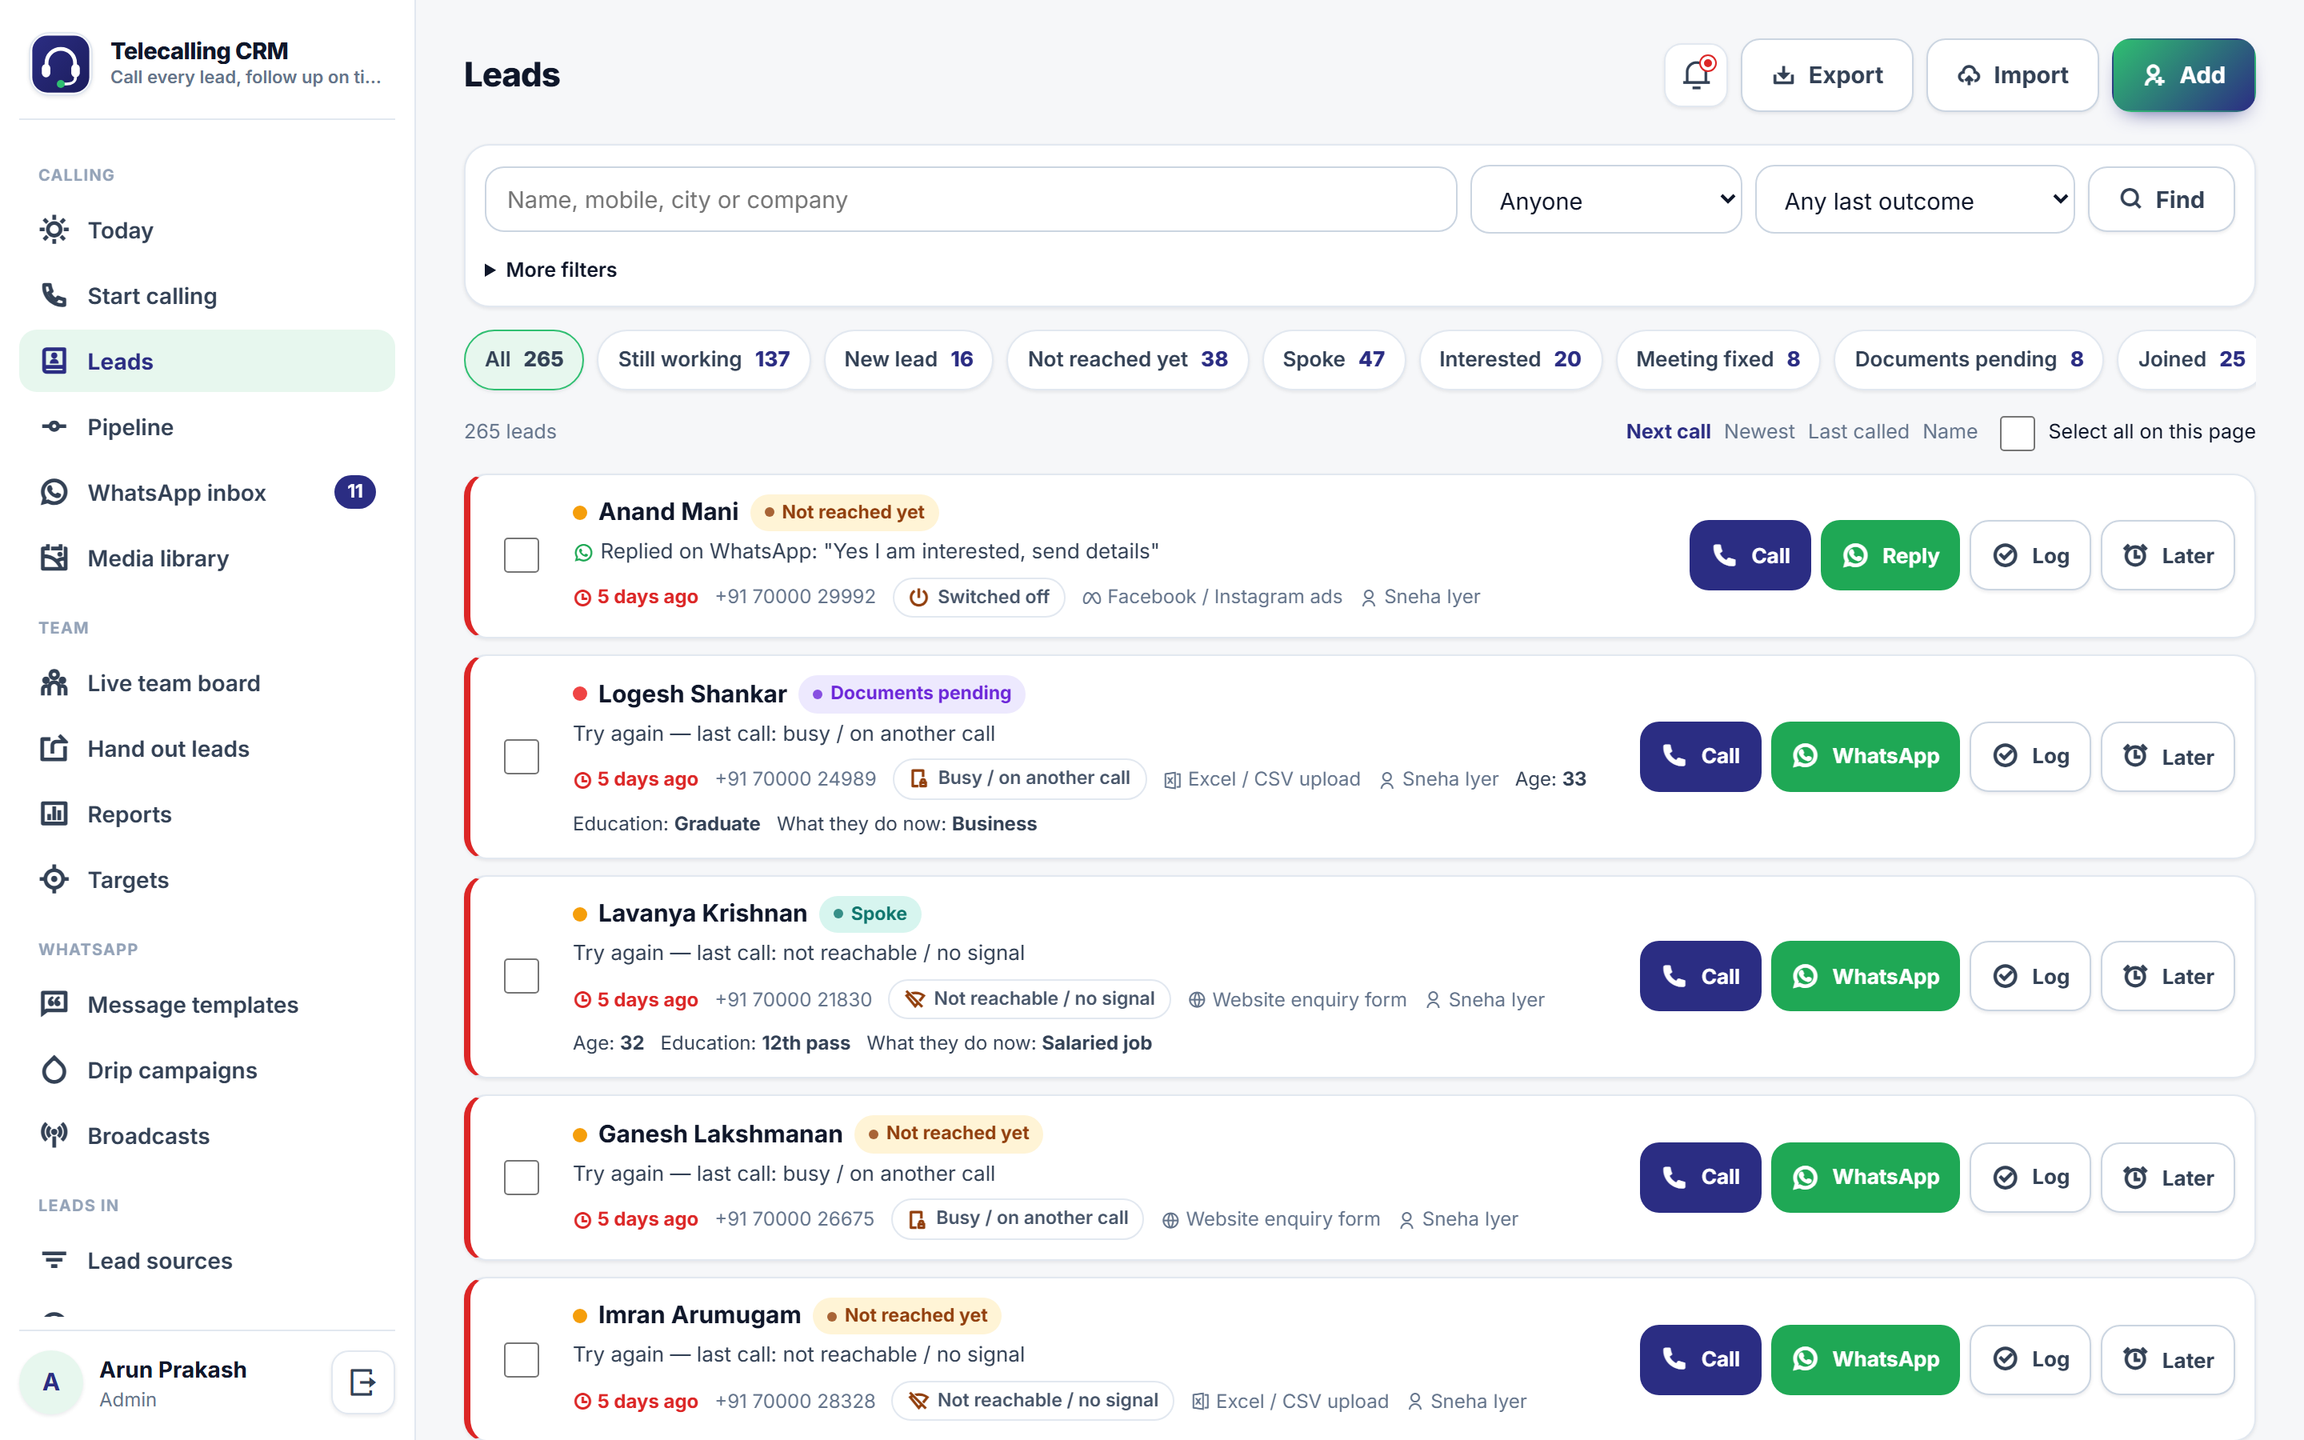Click the name, mobile, city search field
The image size is (2304, 1440).
[x=970, y=200]
